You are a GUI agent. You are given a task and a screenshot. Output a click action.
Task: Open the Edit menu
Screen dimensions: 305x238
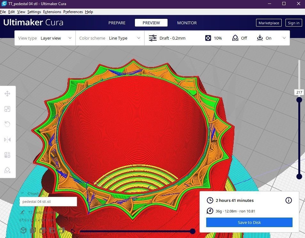12,12
